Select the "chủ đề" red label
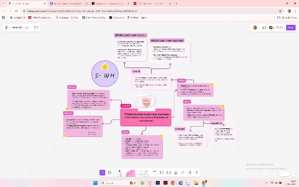The height and width of the screenshot is (187, 299). tap(126, 106)
